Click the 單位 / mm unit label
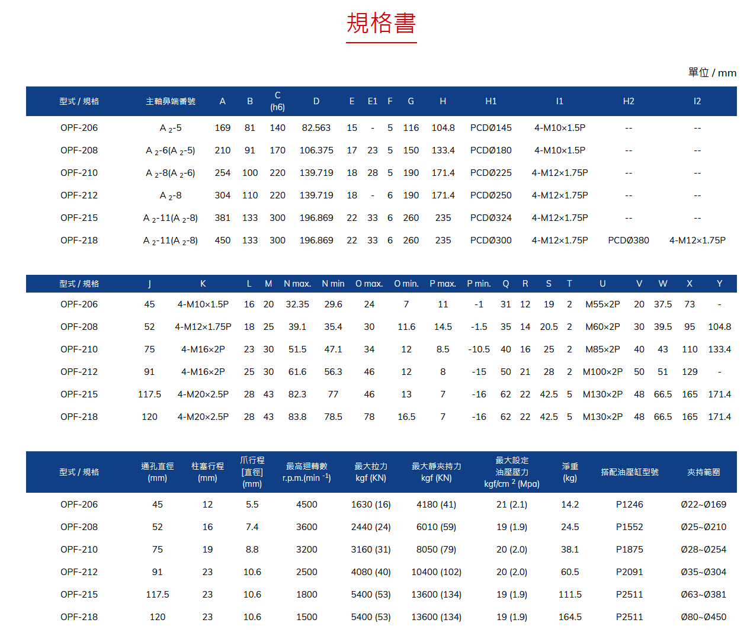The width and height of the screenshot is (747, 642). [711, 72]
